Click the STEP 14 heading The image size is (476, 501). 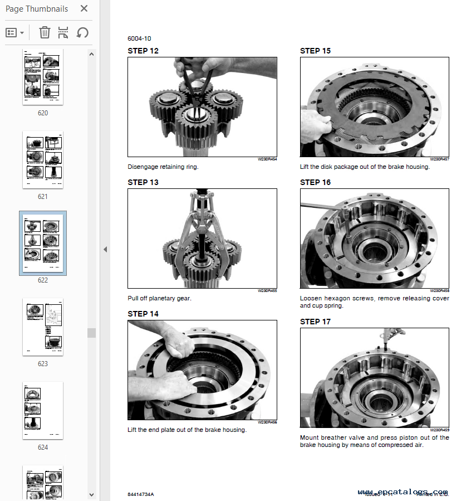click(143, 314)
